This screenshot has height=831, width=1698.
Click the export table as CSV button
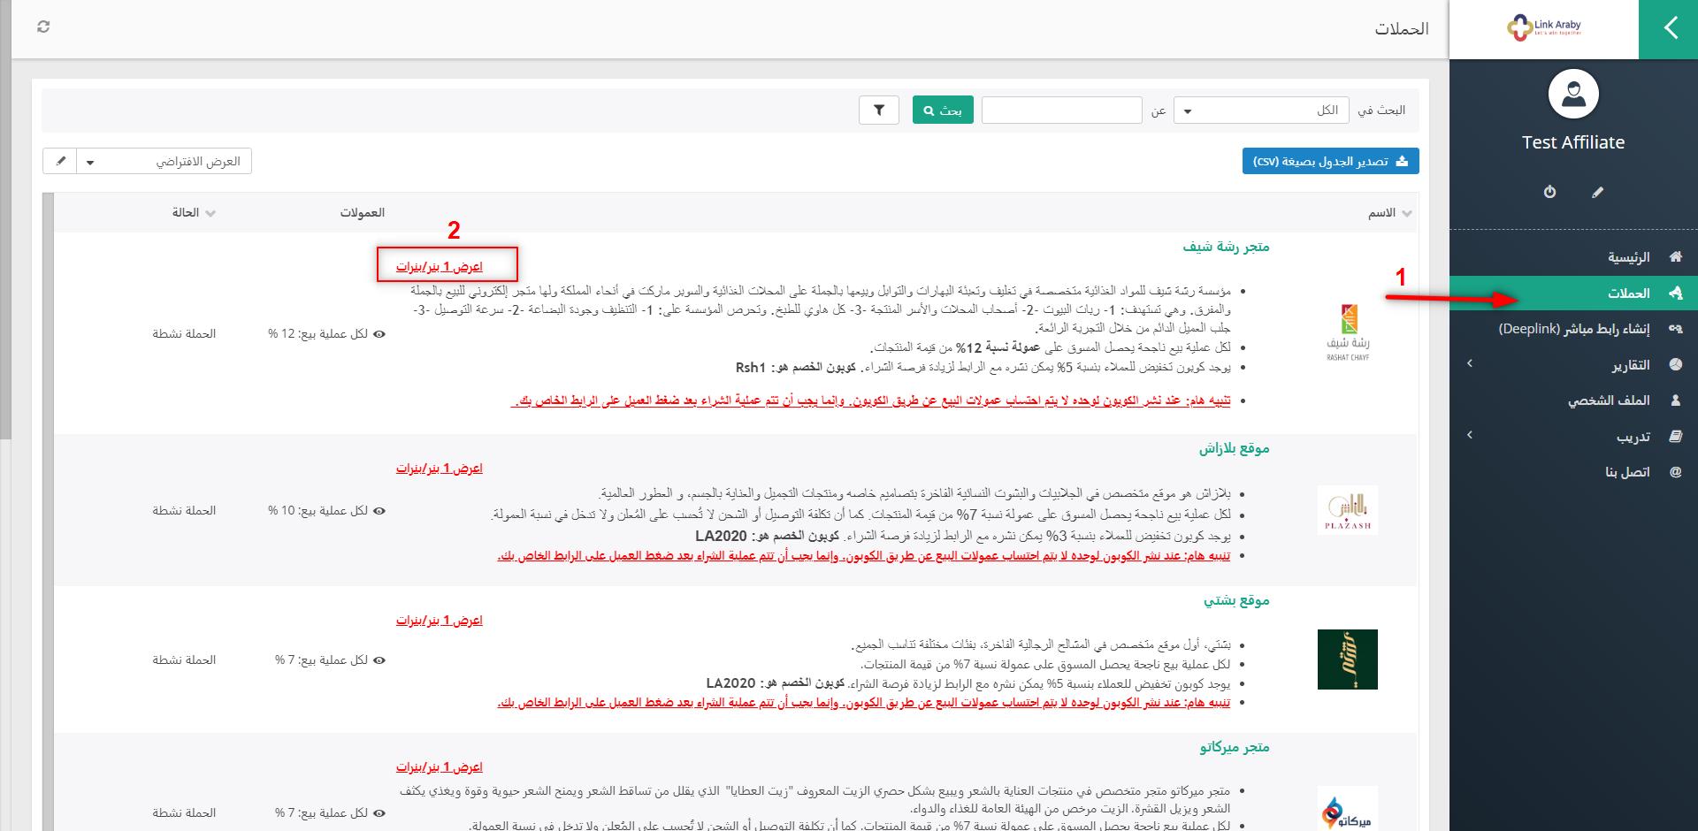pos(1330,162)
